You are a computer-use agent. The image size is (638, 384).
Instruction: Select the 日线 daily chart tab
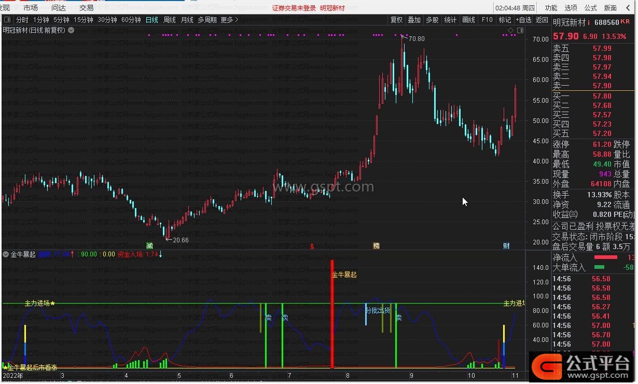(x=152, y=20)
